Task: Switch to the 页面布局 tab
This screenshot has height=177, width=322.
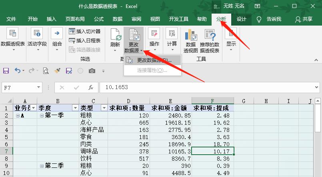Action: click(75, 19)
